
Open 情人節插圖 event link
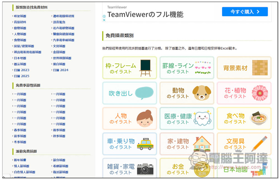(x=22, y=166)
